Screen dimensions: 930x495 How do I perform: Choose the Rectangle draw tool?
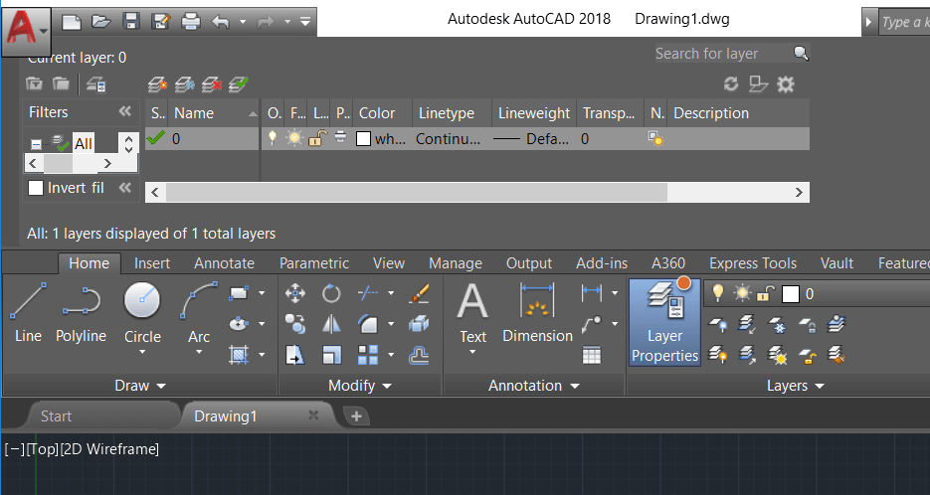[239, 293]
